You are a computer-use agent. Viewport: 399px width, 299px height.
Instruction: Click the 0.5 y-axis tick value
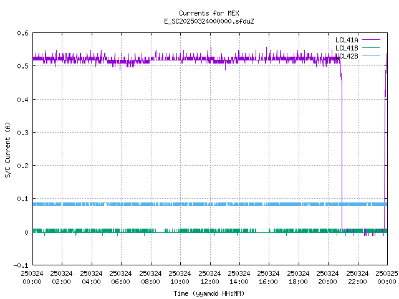point(22,66)
